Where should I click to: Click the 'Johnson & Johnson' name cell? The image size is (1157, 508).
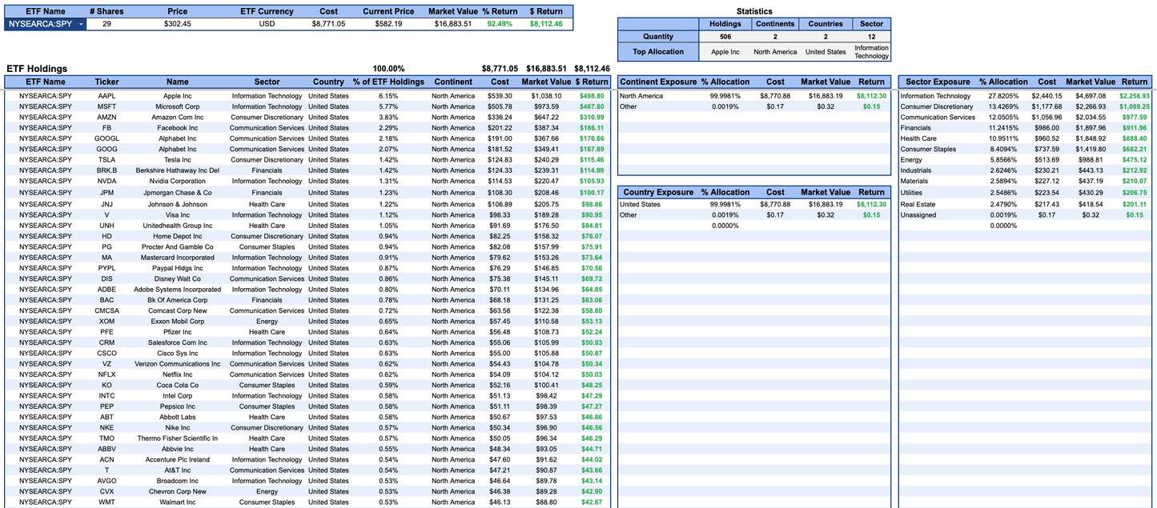pos(177,204)
